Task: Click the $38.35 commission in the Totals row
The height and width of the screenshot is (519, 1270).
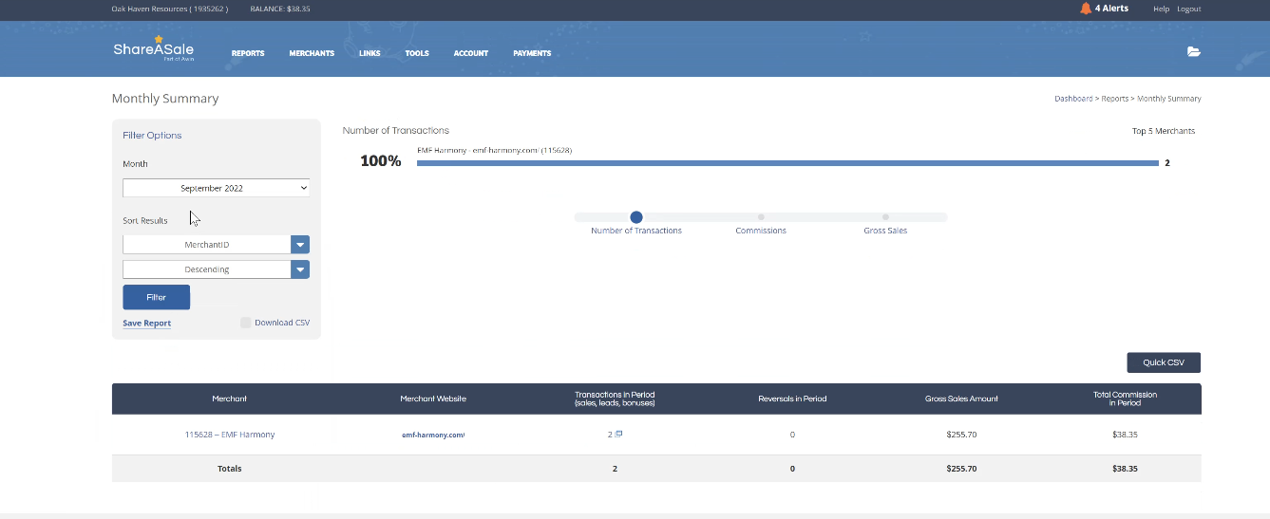Action: point(1125,469)
